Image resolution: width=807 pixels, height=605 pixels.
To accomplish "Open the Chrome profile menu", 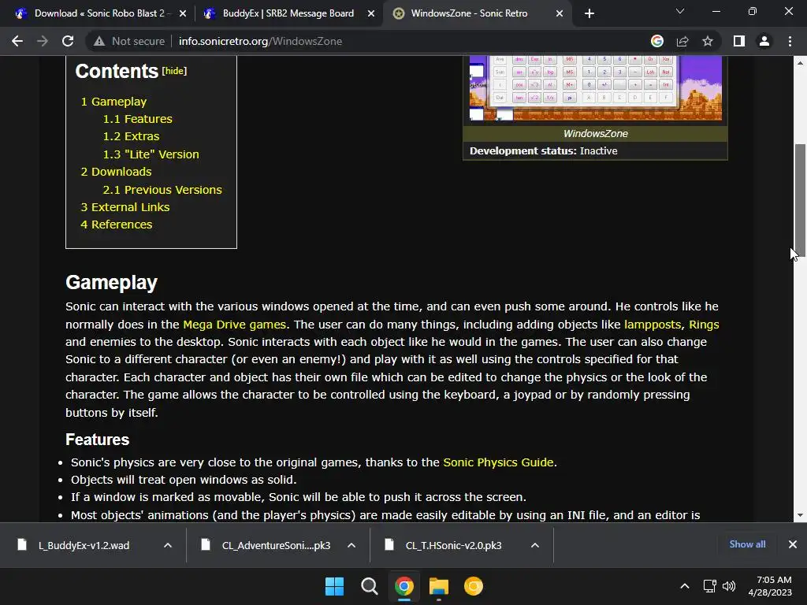I will coord(764,41).
